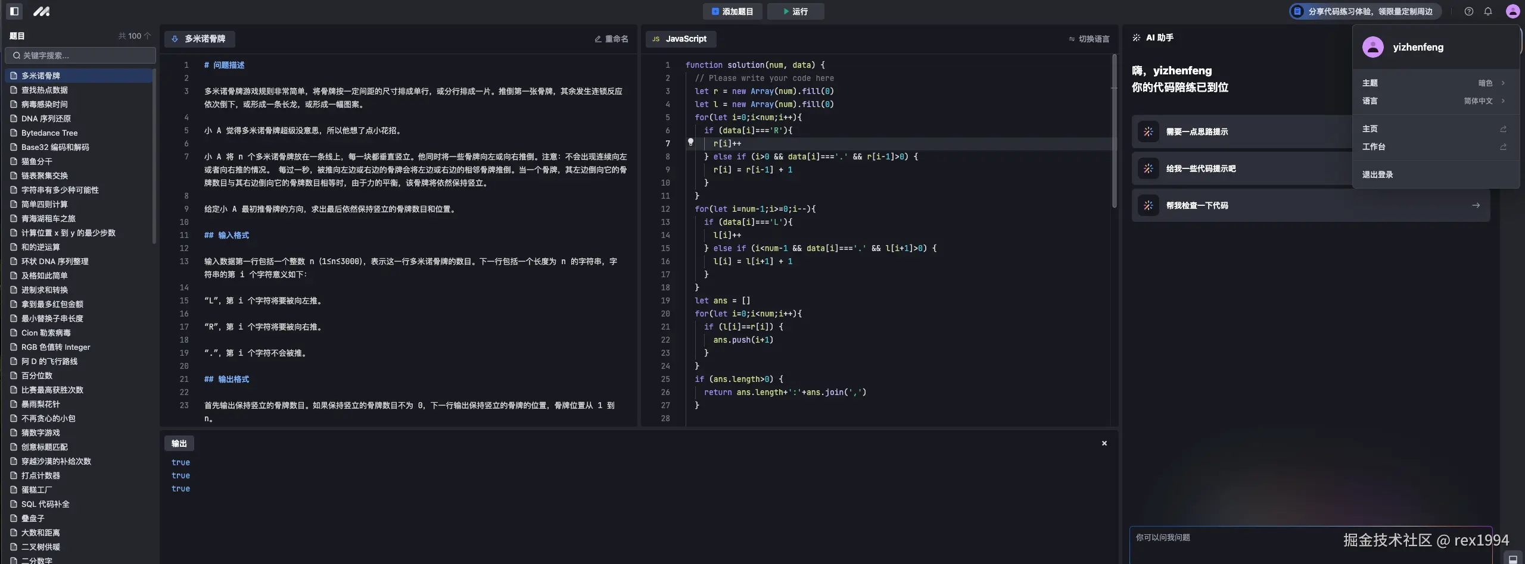Image resolution: width=1525 pixels, height=564 pixels.
Task: Click the Juejin logo icon top left
Action: coord(41,11)
